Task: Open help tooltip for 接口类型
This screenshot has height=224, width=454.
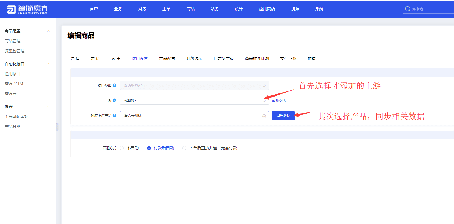Action: [x=114, y=85]
